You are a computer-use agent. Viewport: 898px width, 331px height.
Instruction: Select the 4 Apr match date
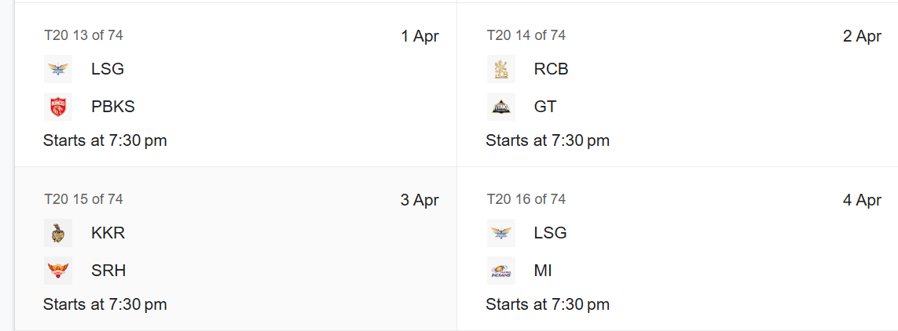pyautogui.click(x=862, y=200)
